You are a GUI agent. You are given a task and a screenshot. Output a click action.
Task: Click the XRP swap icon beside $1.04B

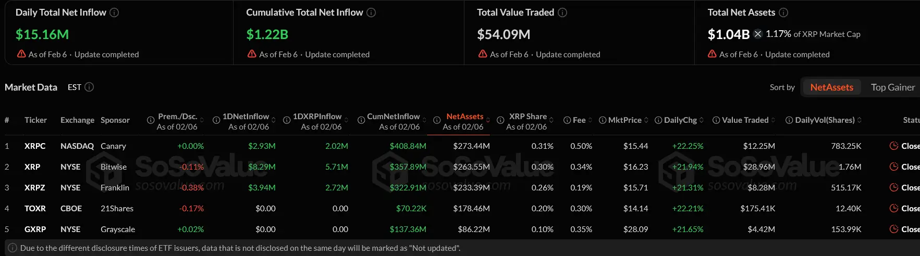(x=758, y=34)
